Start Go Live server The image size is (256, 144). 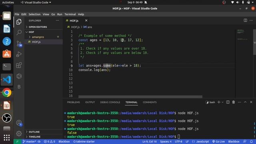coord(218,142)
